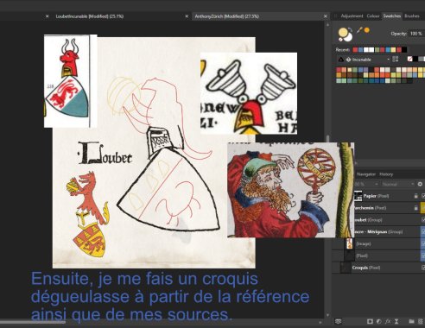Select the (Image) layer row

378,243
